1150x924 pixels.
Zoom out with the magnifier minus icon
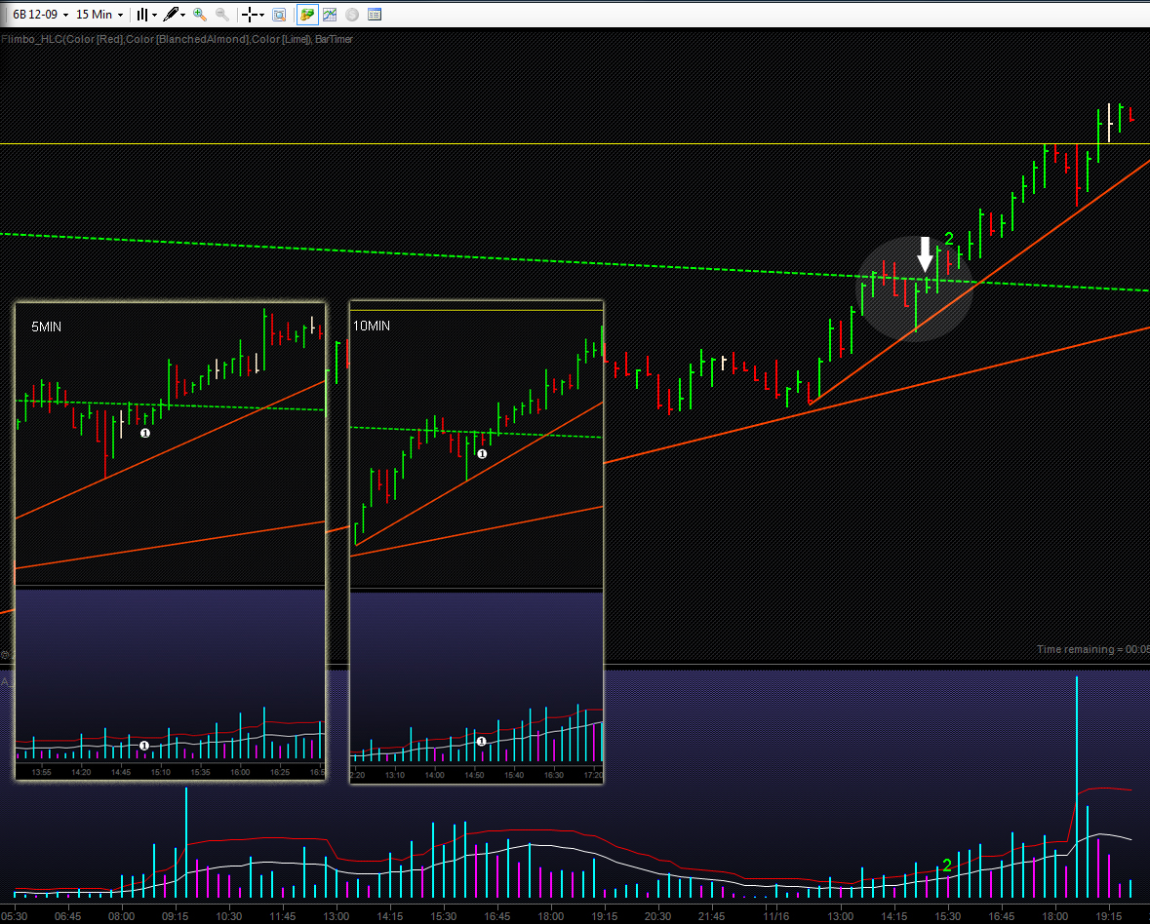click(222, 15)
